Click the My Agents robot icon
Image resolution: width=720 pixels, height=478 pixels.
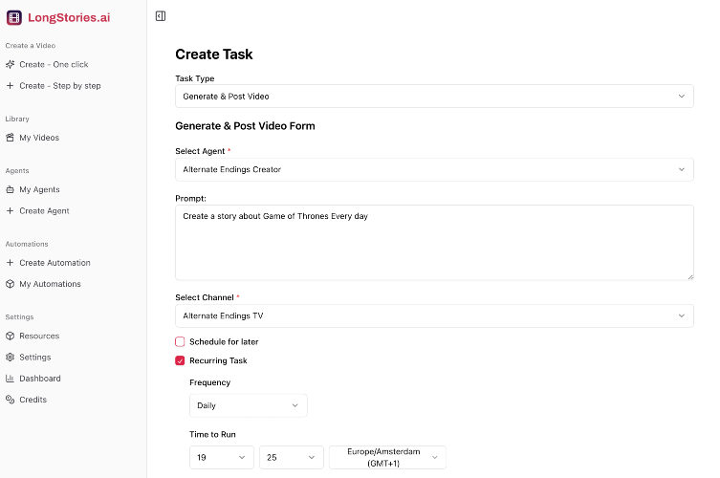(10, 189)
